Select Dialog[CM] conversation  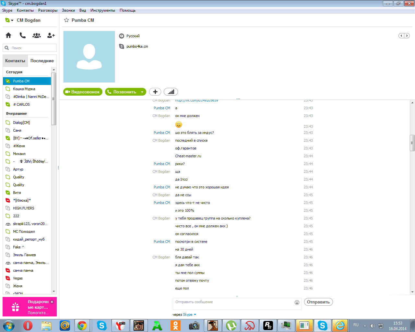point(27,123)
